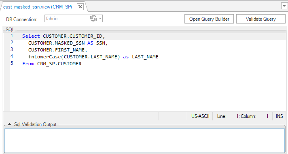Click CRM_SP.CUSTOMER in the From clause
Viewport: 288px width, 154px height.
click(x=59, y=64)
